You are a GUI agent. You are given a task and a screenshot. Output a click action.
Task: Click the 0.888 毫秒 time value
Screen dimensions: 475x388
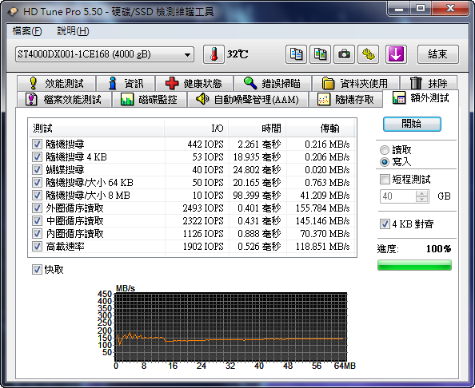coord(259,234)
